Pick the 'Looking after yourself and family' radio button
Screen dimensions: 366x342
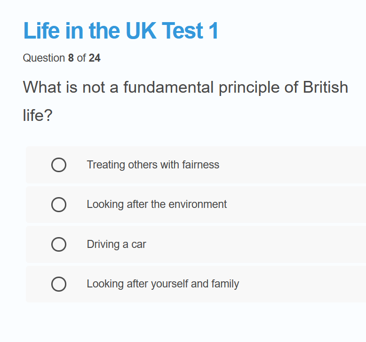pyautogui.click(x=59, y=284)
